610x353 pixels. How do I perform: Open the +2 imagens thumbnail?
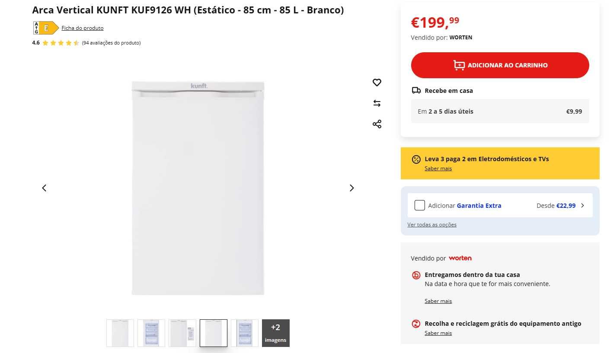(275, 333)
